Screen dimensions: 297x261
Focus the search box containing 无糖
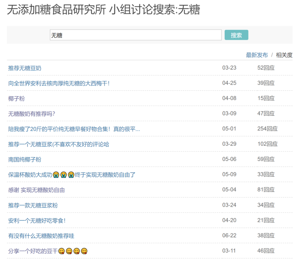136,35
